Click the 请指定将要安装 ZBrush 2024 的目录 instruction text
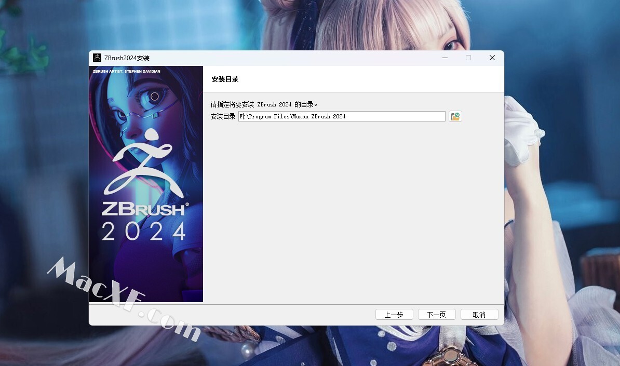Viewport: 620px width, 366px height. point(264,104)
